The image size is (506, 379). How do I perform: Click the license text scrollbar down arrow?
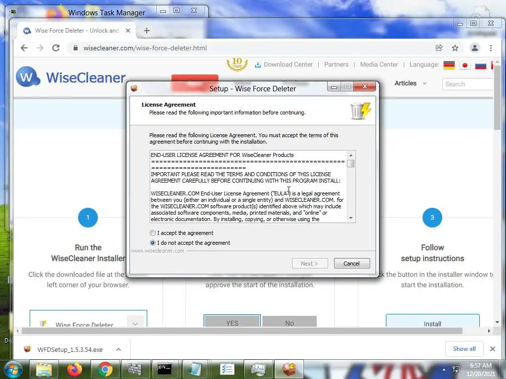point(351,218)
